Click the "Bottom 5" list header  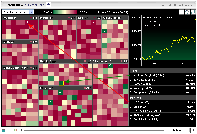[163, 98]
